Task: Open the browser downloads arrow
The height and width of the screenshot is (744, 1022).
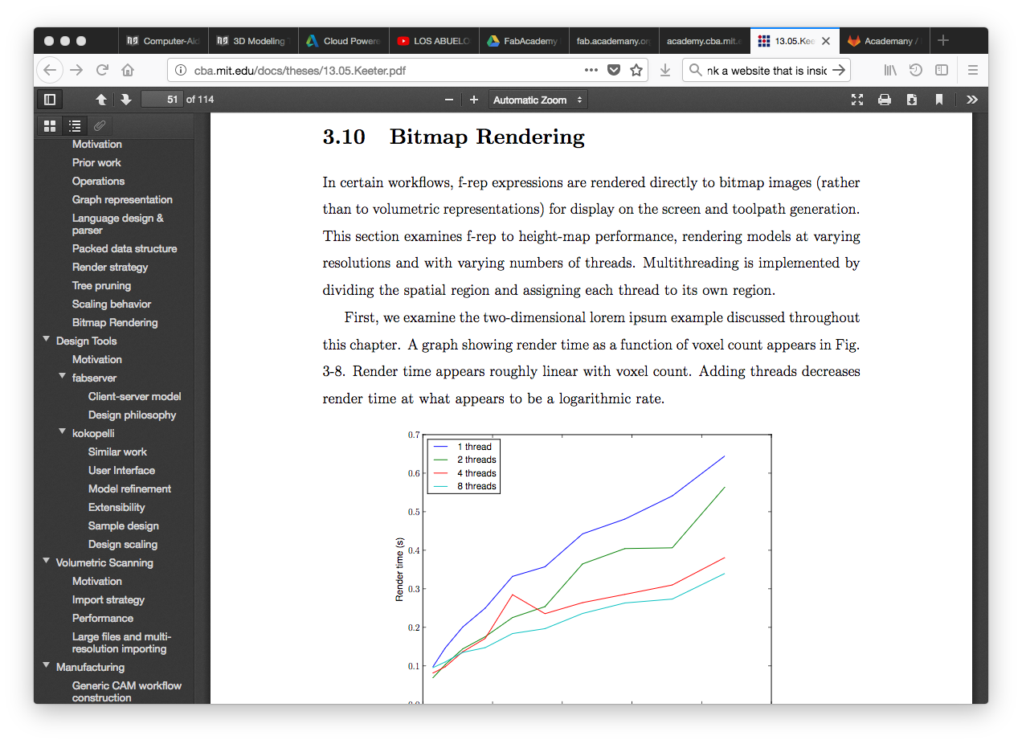Action: pos(665,70)
